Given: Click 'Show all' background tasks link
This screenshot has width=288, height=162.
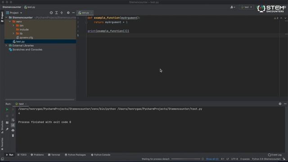Looking at the screenshot, I should 212,159.
